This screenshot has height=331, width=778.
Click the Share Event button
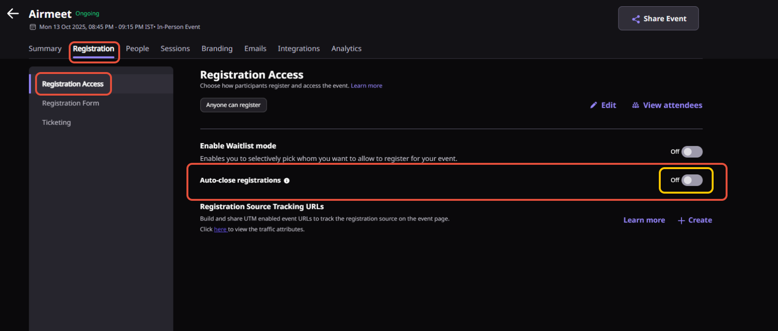[658, 19]
